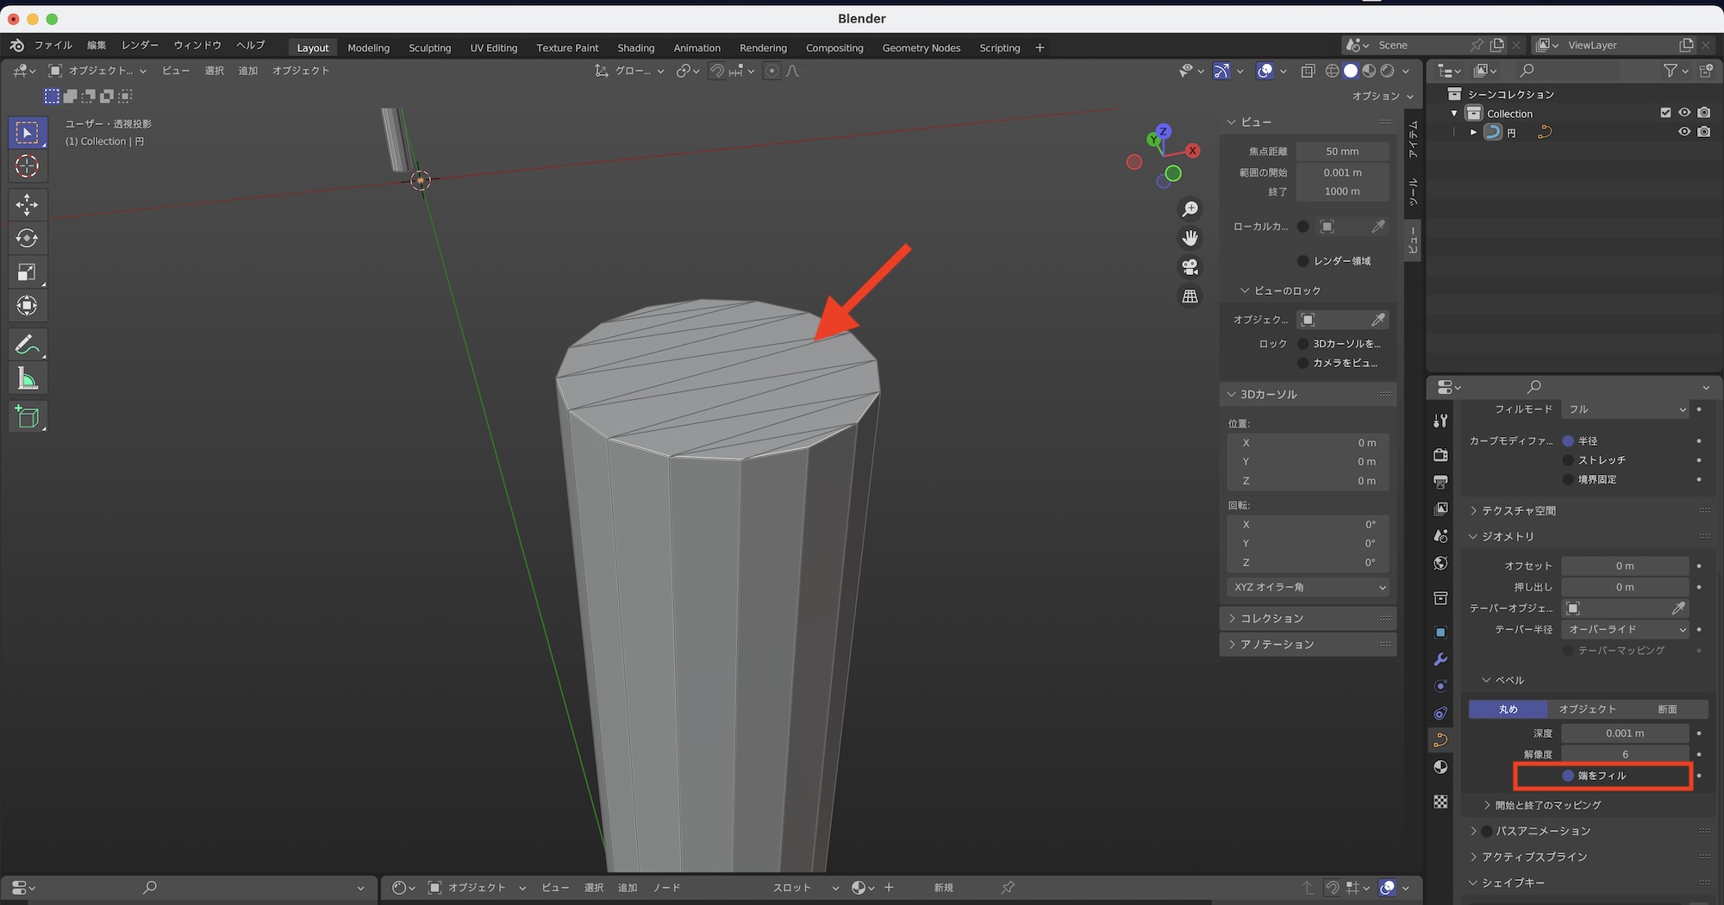The height and width of the screenshot is (905, 1724).
Task: Click the Add Cube tool icon
Action: (x=27, y=417)
